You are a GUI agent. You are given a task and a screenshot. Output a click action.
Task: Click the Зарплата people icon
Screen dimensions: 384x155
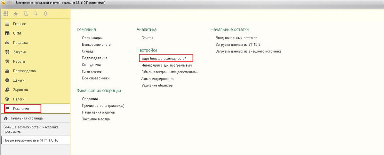coord(7,90)
